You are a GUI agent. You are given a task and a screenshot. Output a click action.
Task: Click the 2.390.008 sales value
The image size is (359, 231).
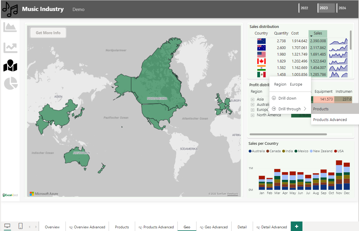pyautogui.click(x=318, y=41)
